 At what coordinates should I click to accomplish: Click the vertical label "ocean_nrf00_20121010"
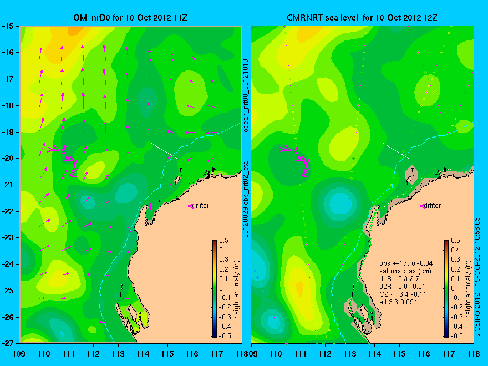coord(246,95)
